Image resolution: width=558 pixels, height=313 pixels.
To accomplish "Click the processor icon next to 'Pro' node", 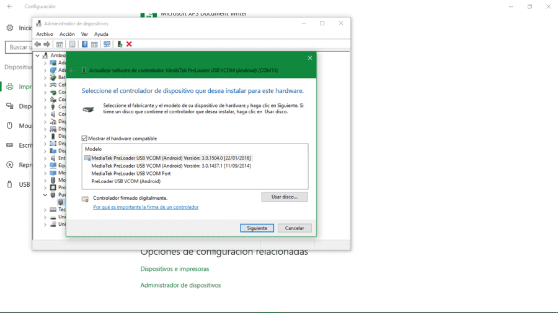I will pyautogui.click(x=53, y=187).
